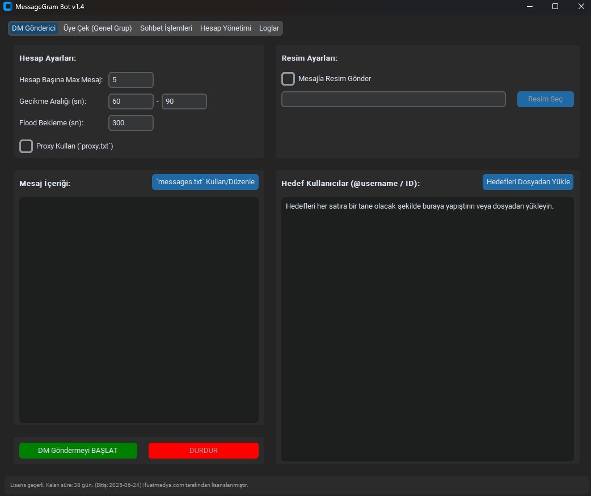Toggle the Mesajla Resim Gönder checkbox
This screenshot has height=496, width=591.
288,79
